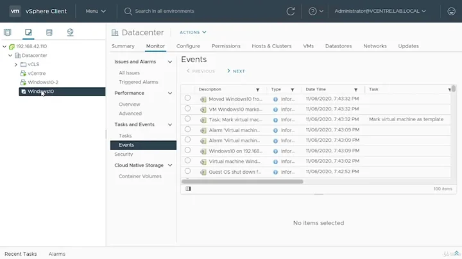The width and height of the screenshot is (462, 259).
Task: Select the radio button for Task: Mark virtual machine event
Action: pyautogui.click(x=187, y=119)
